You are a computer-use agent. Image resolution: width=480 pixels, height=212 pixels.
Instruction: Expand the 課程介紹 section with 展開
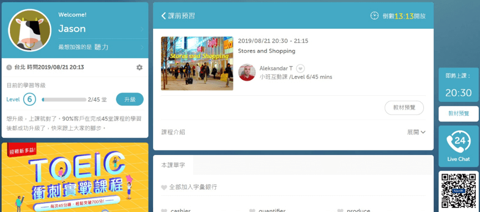click(x=416, y=132)
